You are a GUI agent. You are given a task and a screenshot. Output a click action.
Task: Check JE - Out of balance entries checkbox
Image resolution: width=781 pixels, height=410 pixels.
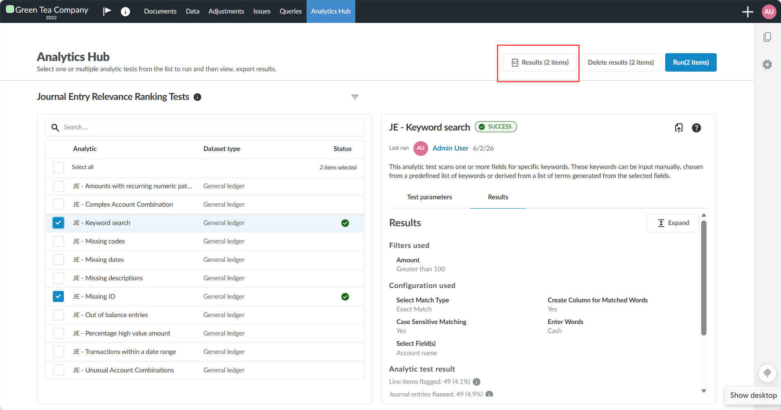click(x=58, y=315)
